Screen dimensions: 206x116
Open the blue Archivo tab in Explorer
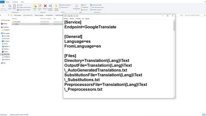pos(2,2)
